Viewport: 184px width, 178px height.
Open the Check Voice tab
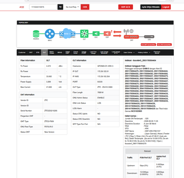76,52
